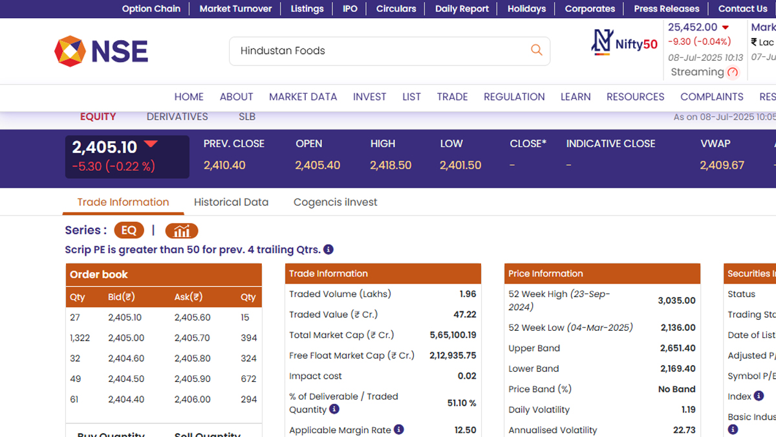Open the RESOURCES menu
776x437 pixels.
(x=636, y=96)
